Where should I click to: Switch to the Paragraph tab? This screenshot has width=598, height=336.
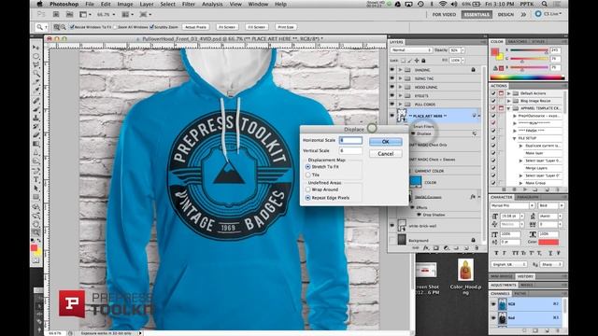(x=527, y=197)
